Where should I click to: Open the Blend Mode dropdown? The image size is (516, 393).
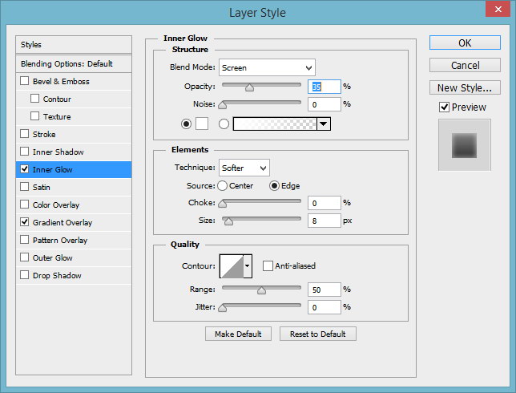(x=267, y=67)
